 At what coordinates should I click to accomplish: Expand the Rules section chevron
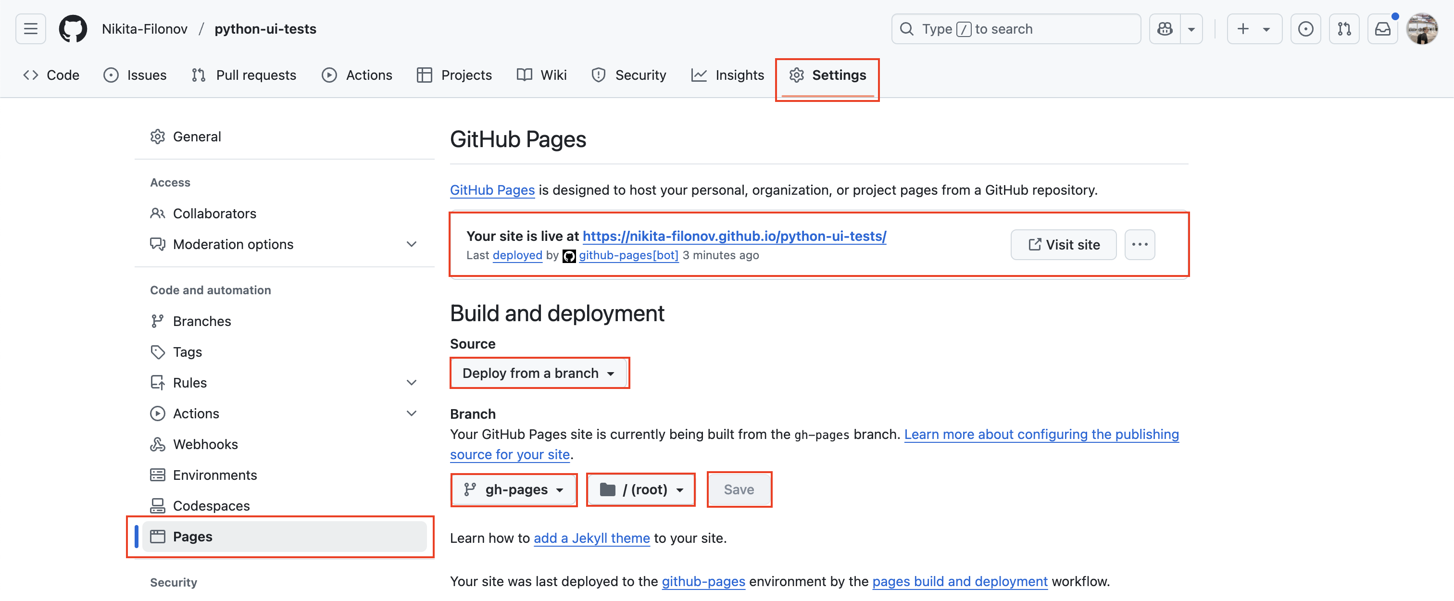(412, 383)
